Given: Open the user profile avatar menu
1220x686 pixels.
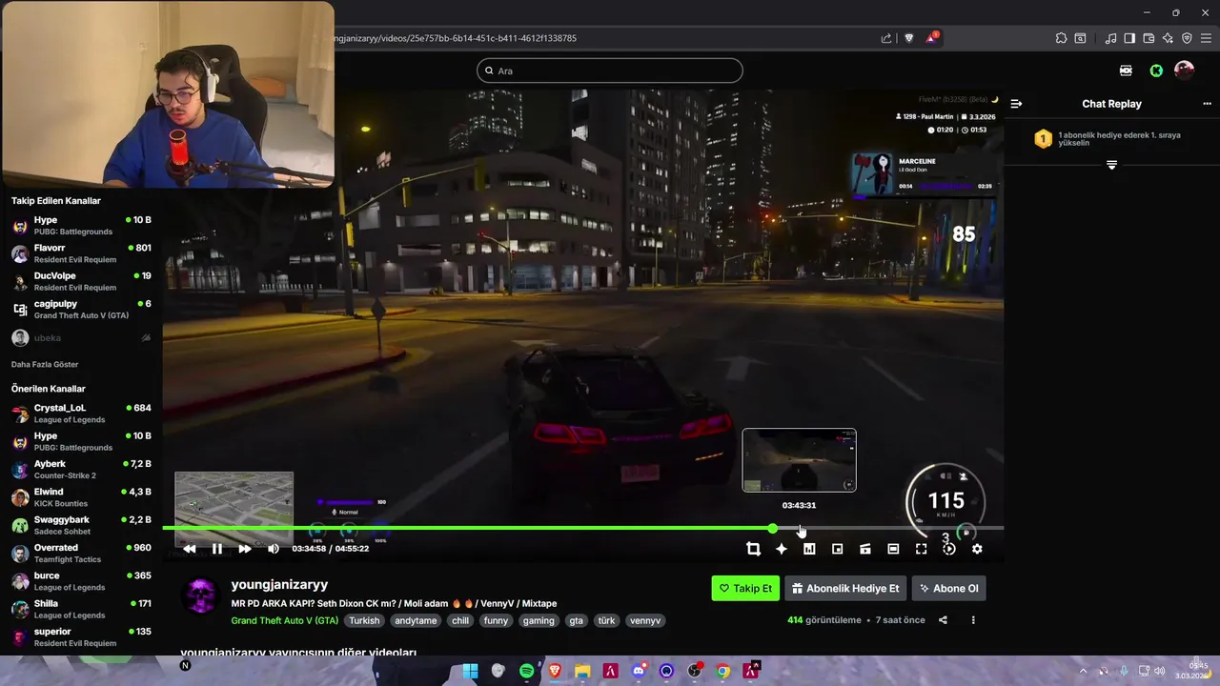Looking at the screenshot, I should tap(1184, 71).
